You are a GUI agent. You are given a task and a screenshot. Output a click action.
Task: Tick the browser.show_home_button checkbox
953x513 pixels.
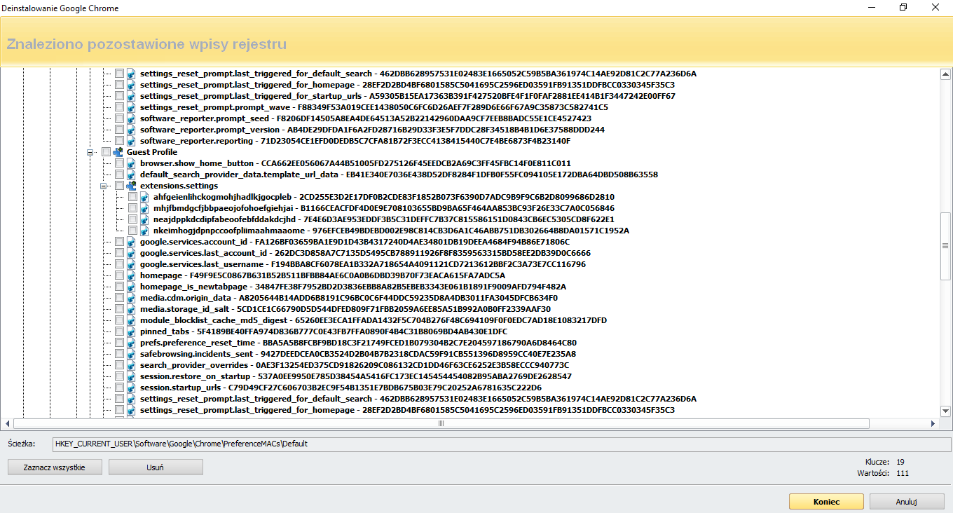tap(119, 163)
